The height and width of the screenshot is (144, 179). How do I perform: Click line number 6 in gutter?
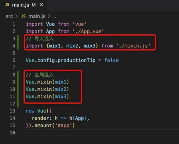14,60
